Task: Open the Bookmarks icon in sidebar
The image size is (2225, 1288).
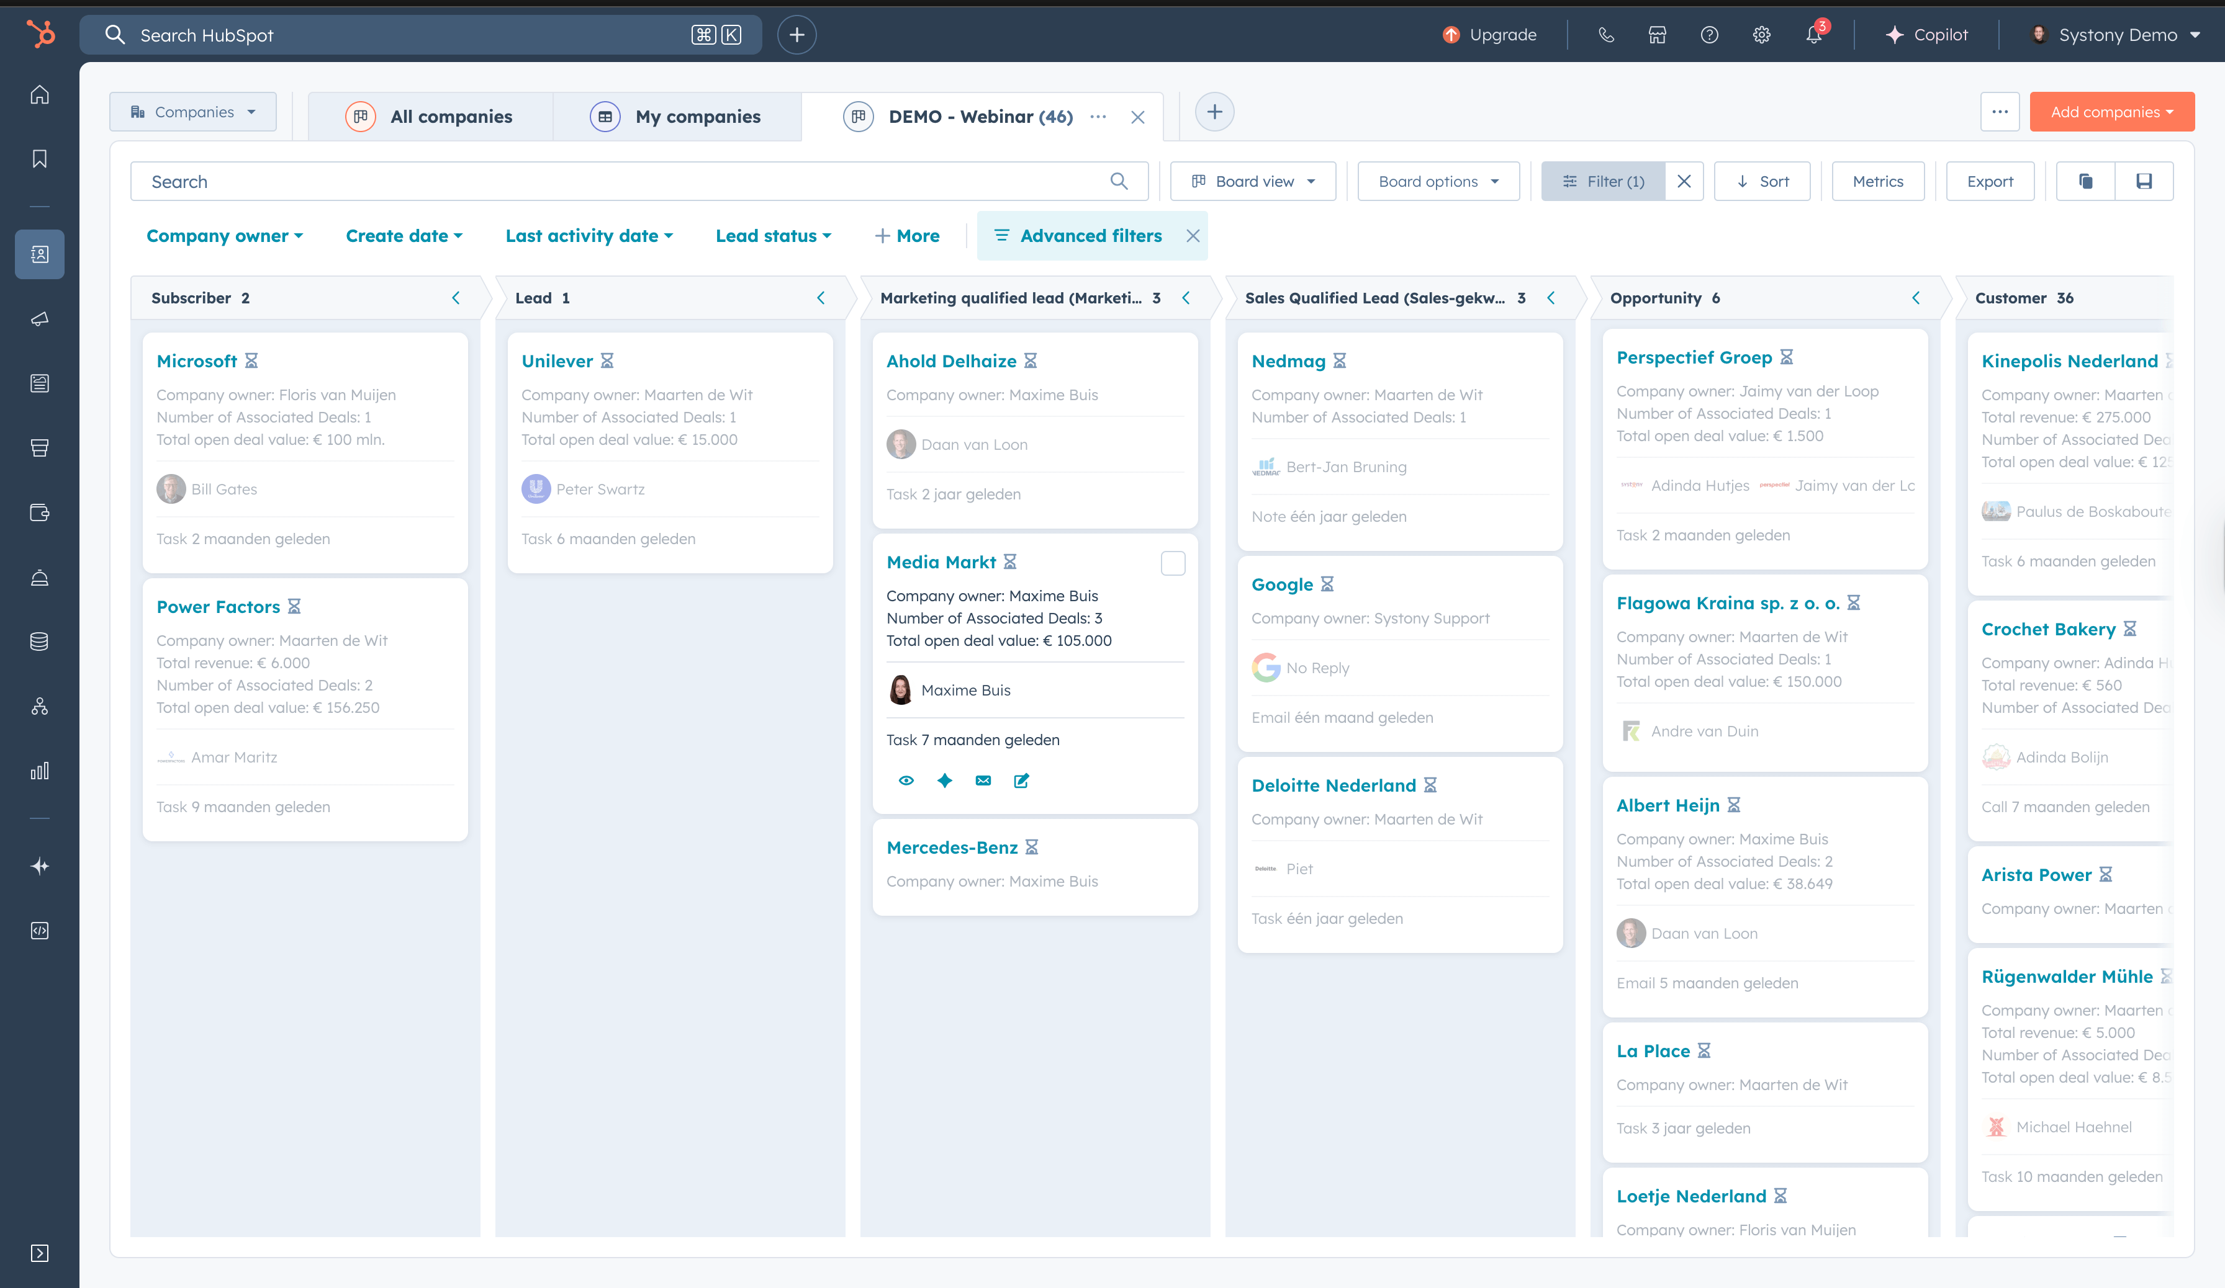Action: (x=40, y=159)
